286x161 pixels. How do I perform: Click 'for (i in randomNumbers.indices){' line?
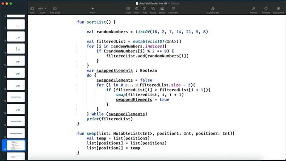[x=126, y=47]
